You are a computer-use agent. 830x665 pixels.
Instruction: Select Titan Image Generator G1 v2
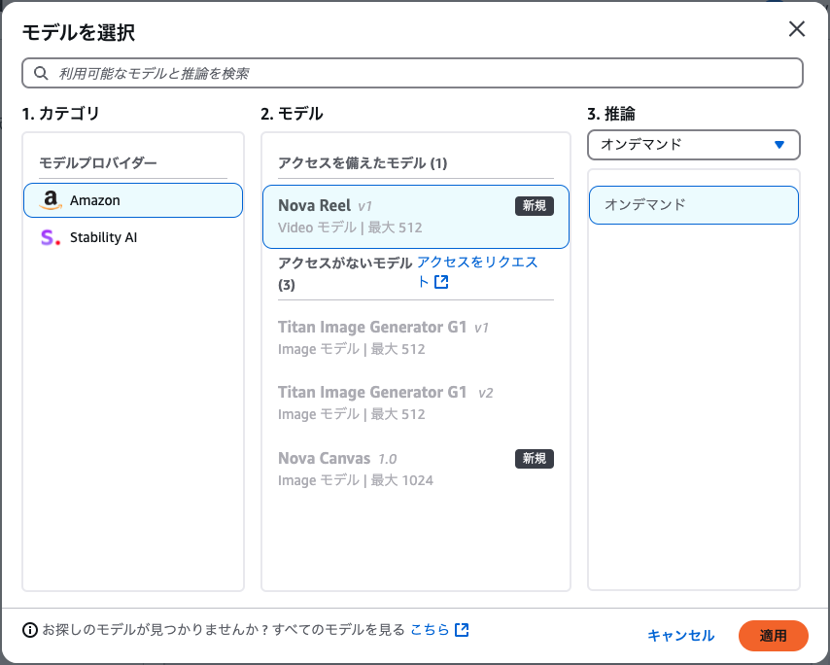416,402
